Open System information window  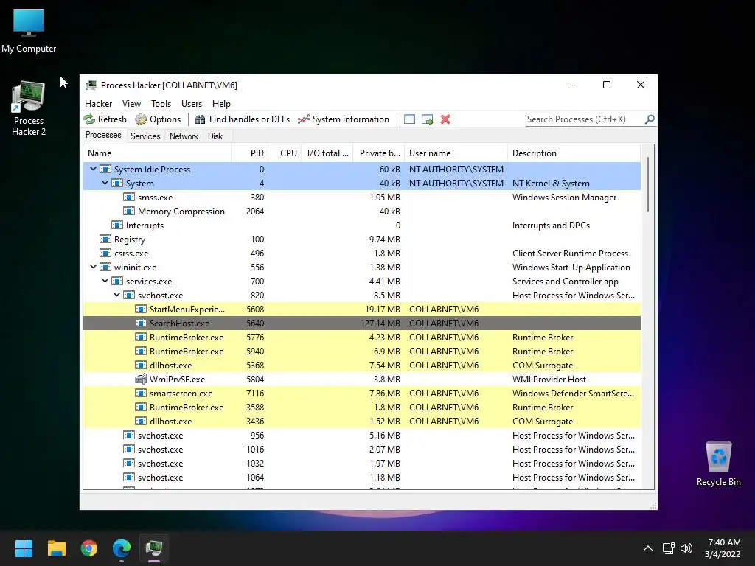pyautogui.click(x=344, y=119)
